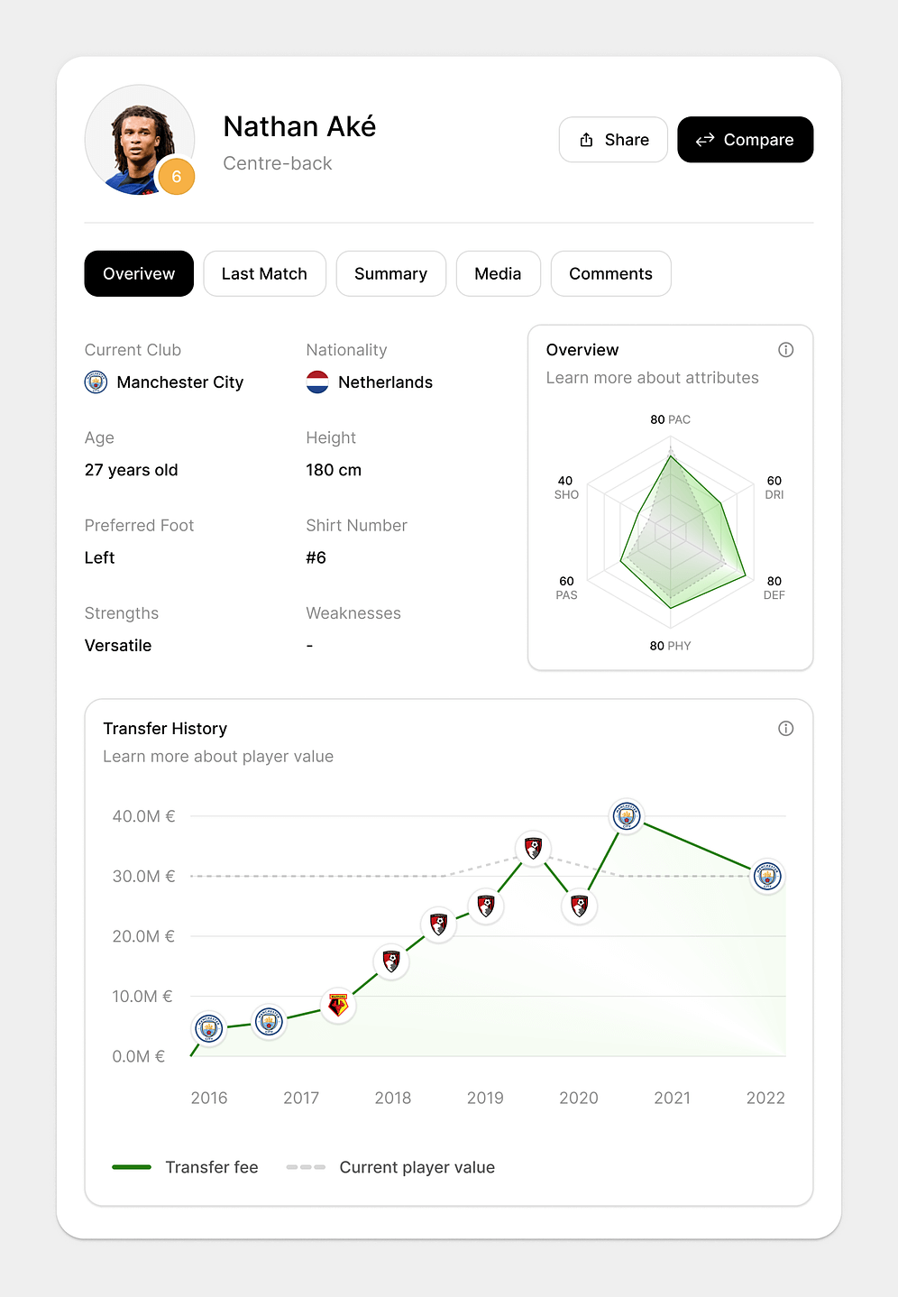Click the Transfer History info icon

click(x=785, y=729)
